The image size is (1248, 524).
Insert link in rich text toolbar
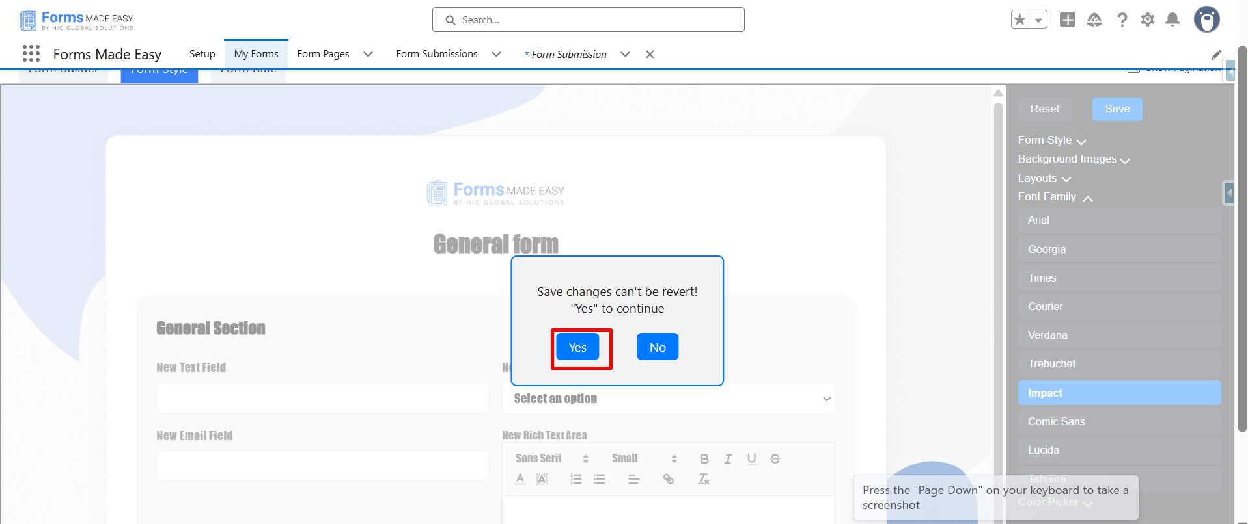pyautogui.click(x=668, y=479)
